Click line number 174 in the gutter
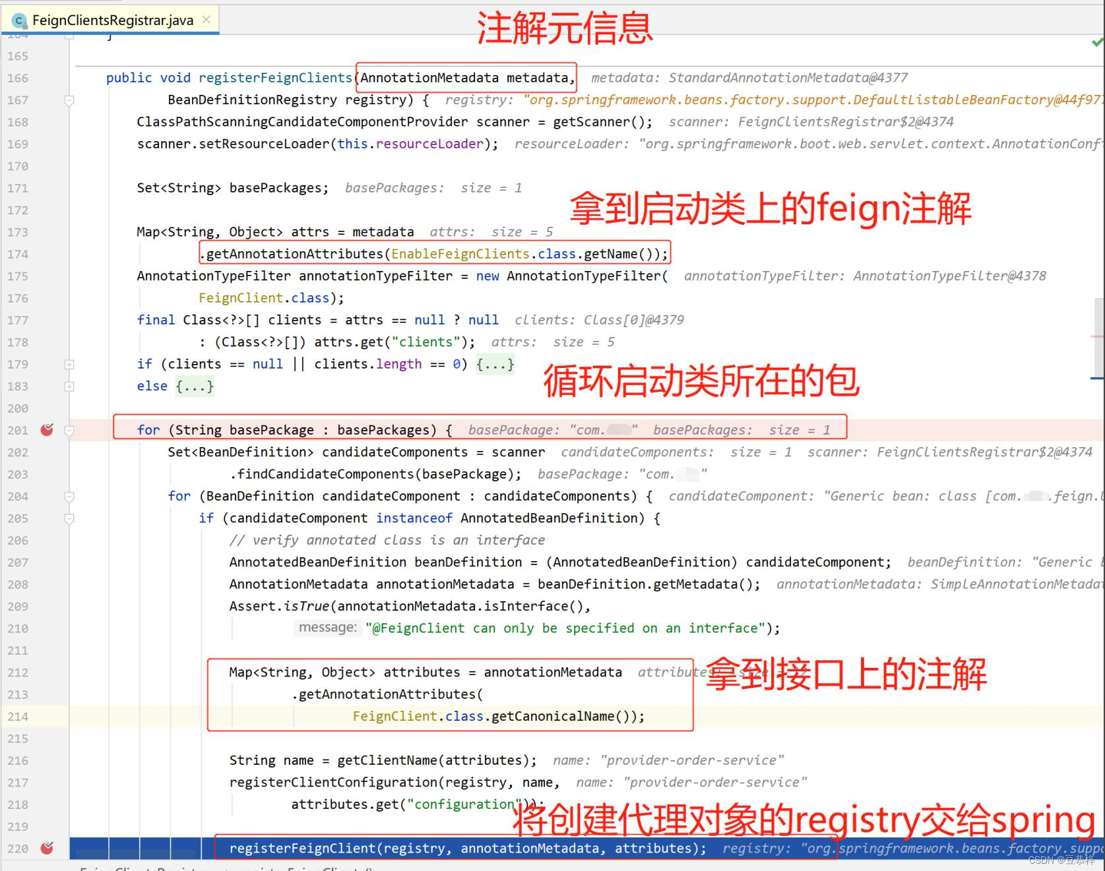The width and height of the screenshot is (1105, 871). click(x=18, y=255)
